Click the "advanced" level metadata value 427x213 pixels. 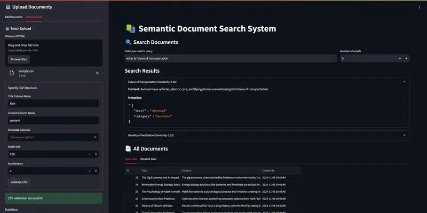158,111
